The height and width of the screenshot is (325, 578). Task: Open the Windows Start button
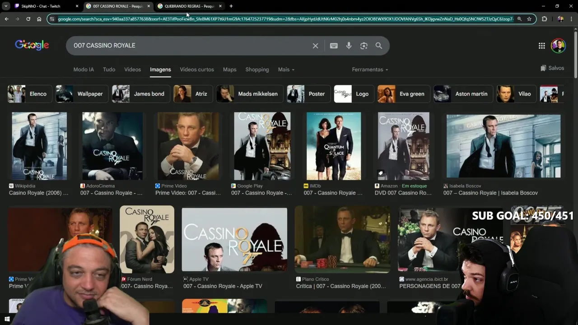click(7, 319)
